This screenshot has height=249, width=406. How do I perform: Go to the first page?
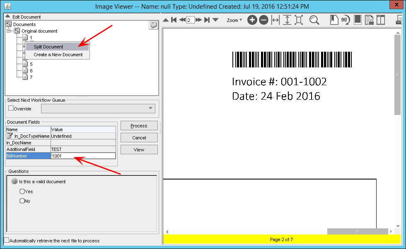(174, 20)
